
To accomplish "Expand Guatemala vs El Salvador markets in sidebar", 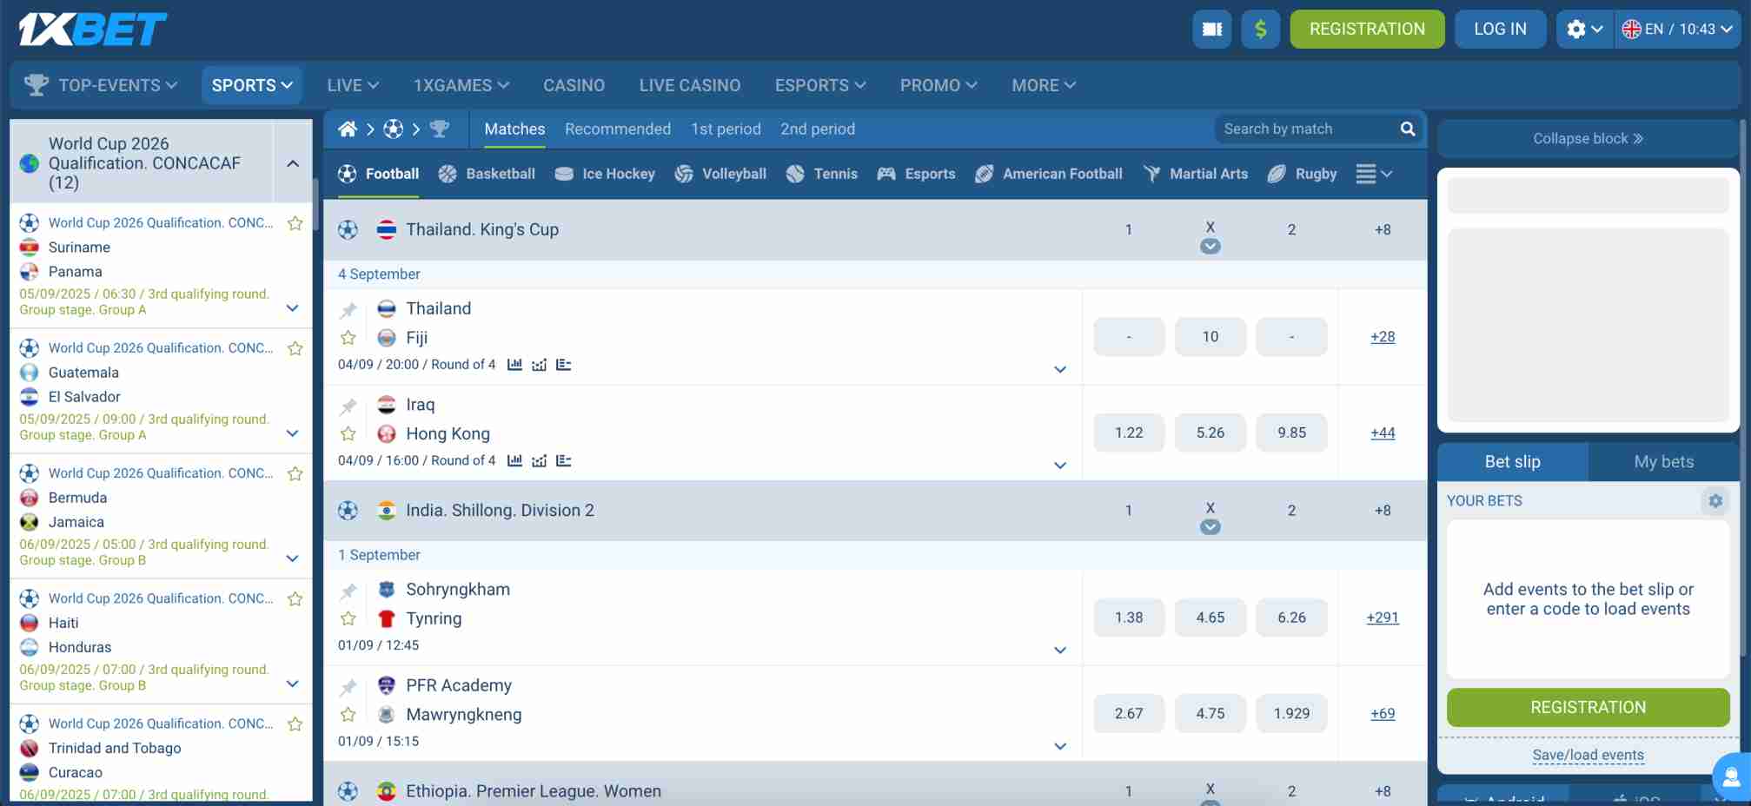I will [x=293, y=433].
